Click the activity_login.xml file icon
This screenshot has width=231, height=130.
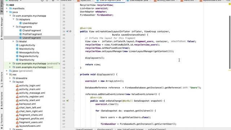click(17, 86)
